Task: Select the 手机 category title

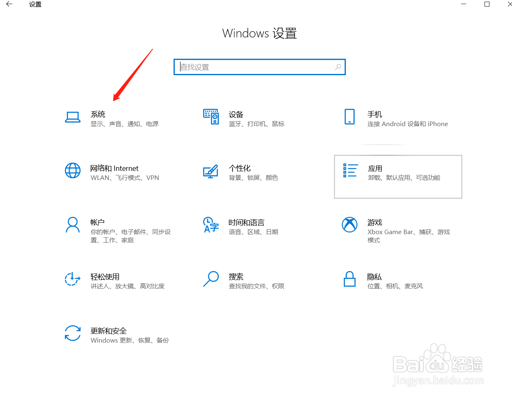Action: click(375, 114)
